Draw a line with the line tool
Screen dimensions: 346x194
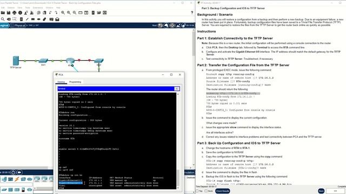click(x=27, y=19)
